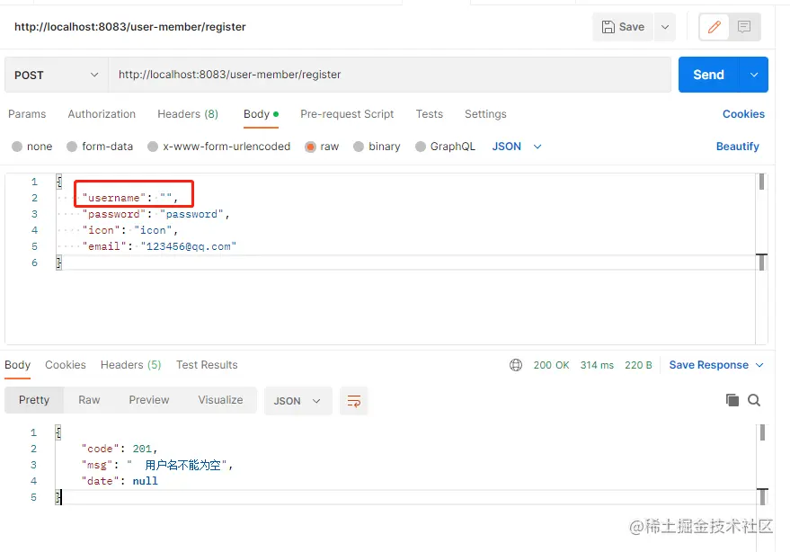This screenshot has height=552, width=790.
Task: Copy response using the copy icon
Action: click(732, 400)
